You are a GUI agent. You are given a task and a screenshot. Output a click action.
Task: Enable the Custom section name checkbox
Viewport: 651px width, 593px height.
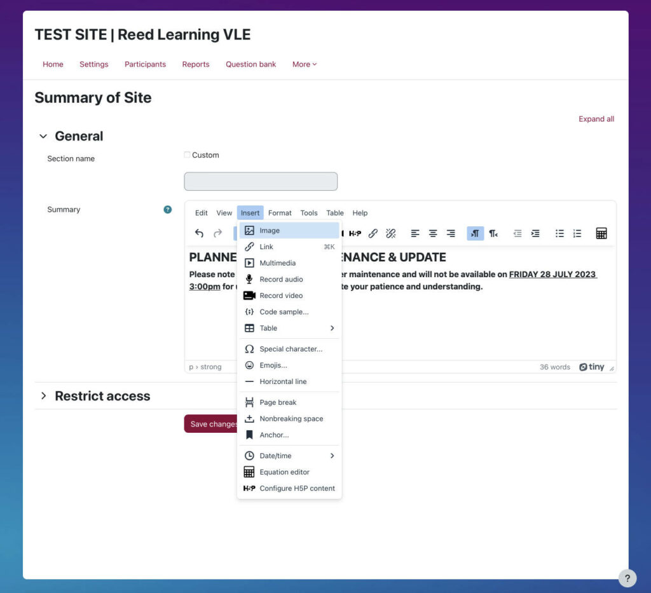187,154
